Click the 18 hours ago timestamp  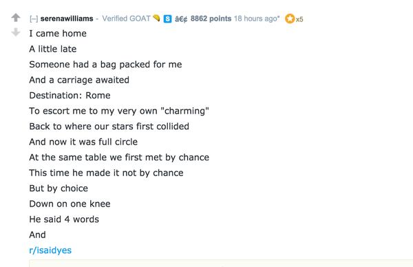click(257, 19)
